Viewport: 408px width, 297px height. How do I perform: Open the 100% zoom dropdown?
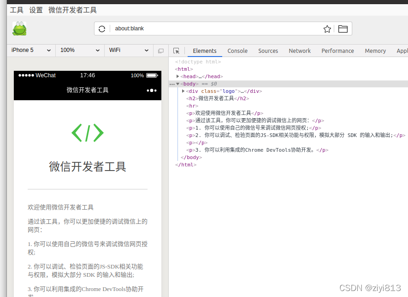click(x=80, y=50)
